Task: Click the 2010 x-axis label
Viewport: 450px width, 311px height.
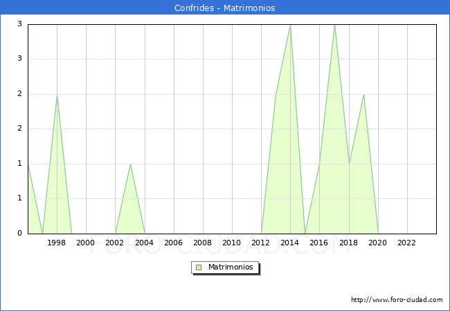Action: coord(232,243)
